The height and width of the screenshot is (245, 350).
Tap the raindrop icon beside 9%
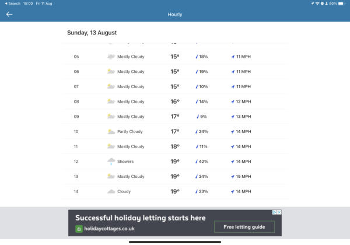(197, 117)
